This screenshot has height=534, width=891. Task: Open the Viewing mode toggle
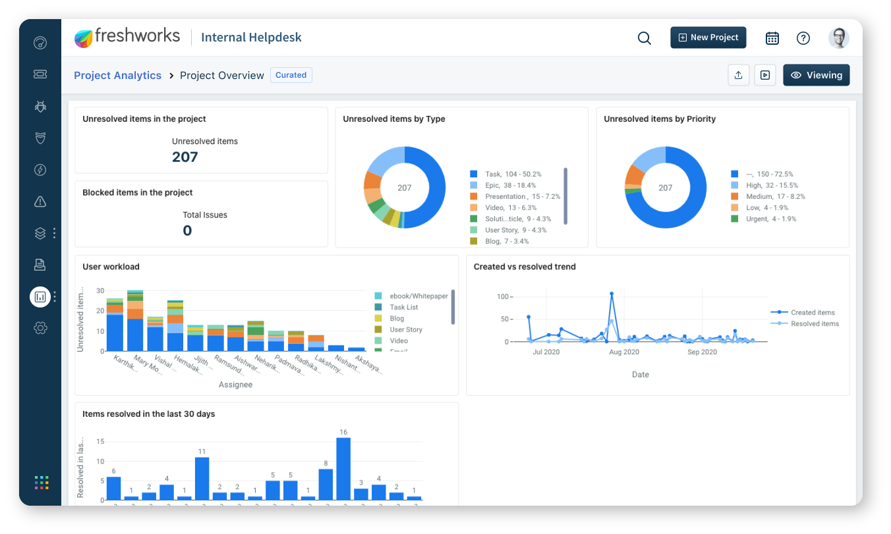coord(816,74)
